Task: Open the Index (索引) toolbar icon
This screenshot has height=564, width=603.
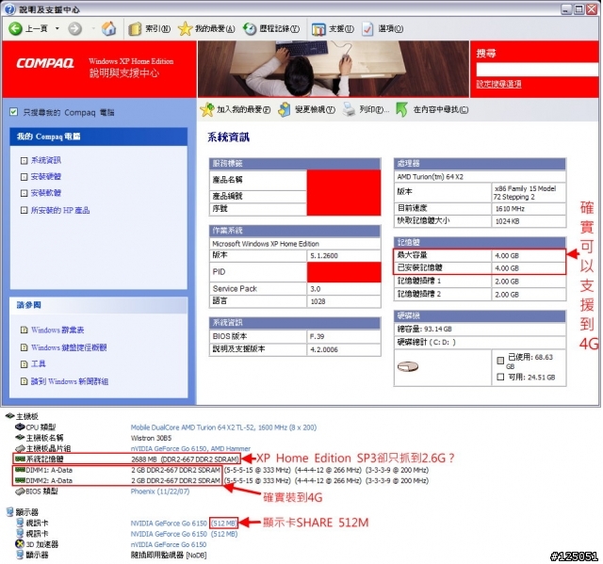Action: [135, 29]
